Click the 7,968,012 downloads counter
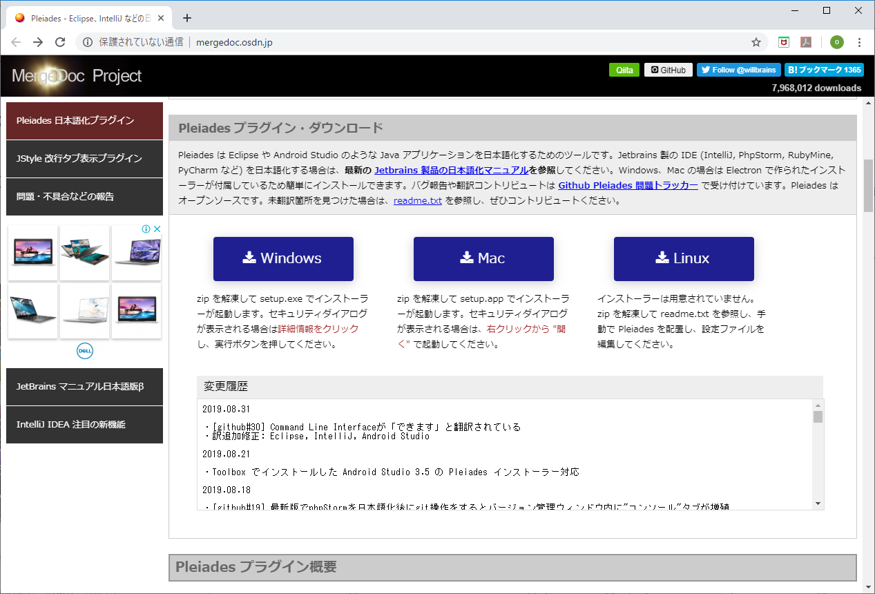Image resolution: width=875 pixels, height=594 pixels. 816,88
